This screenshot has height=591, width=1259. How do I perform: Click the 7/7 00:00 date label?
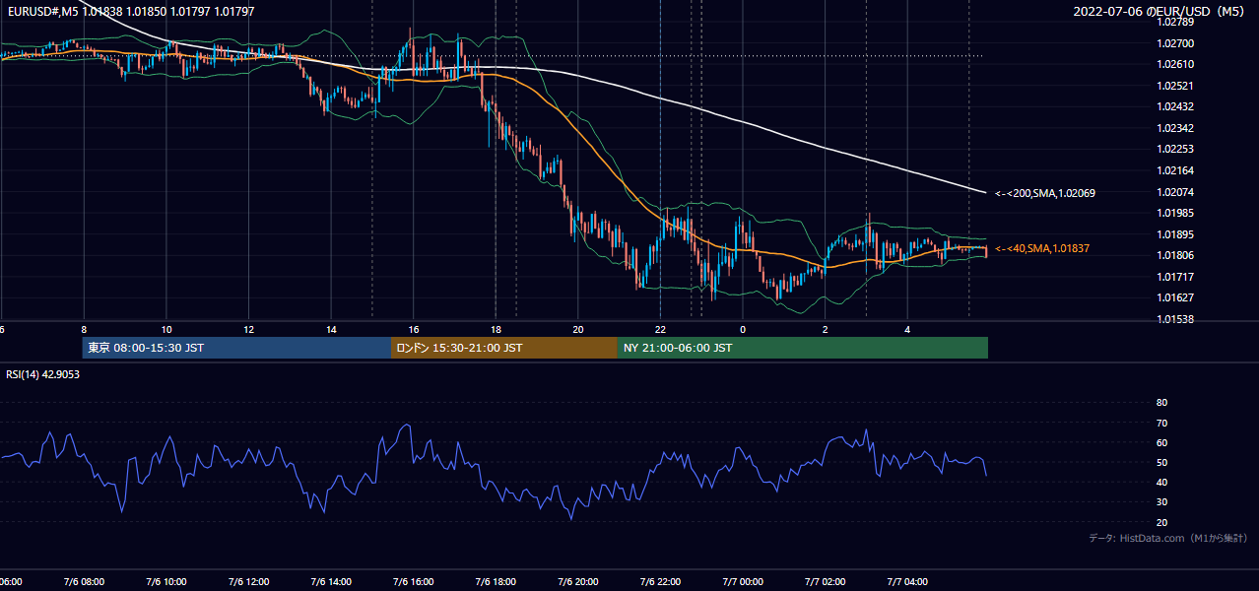743,582
